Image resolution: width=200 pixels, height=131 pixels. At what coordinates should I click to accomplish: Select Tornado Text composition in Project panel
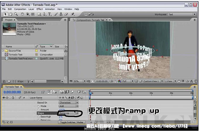(x=15, y=55)
